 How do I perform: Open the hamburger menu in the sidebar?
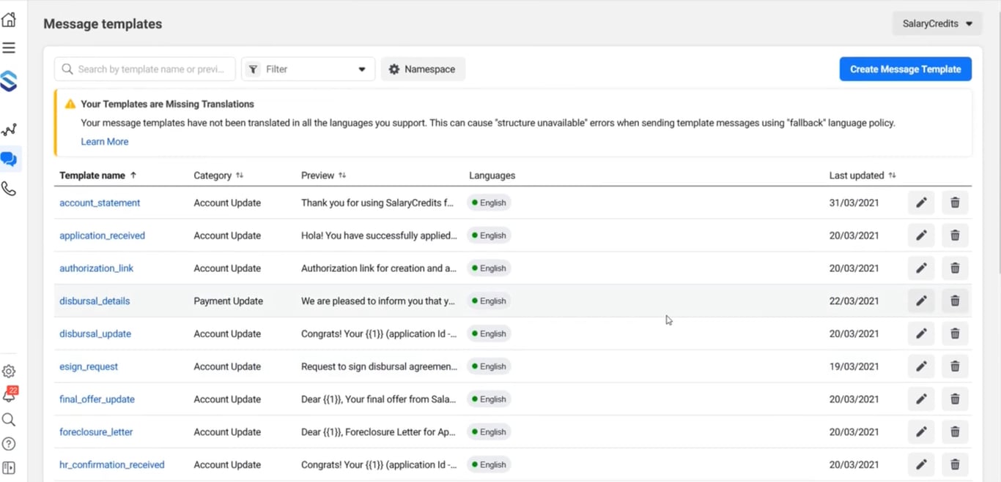[x=9, y=48]
